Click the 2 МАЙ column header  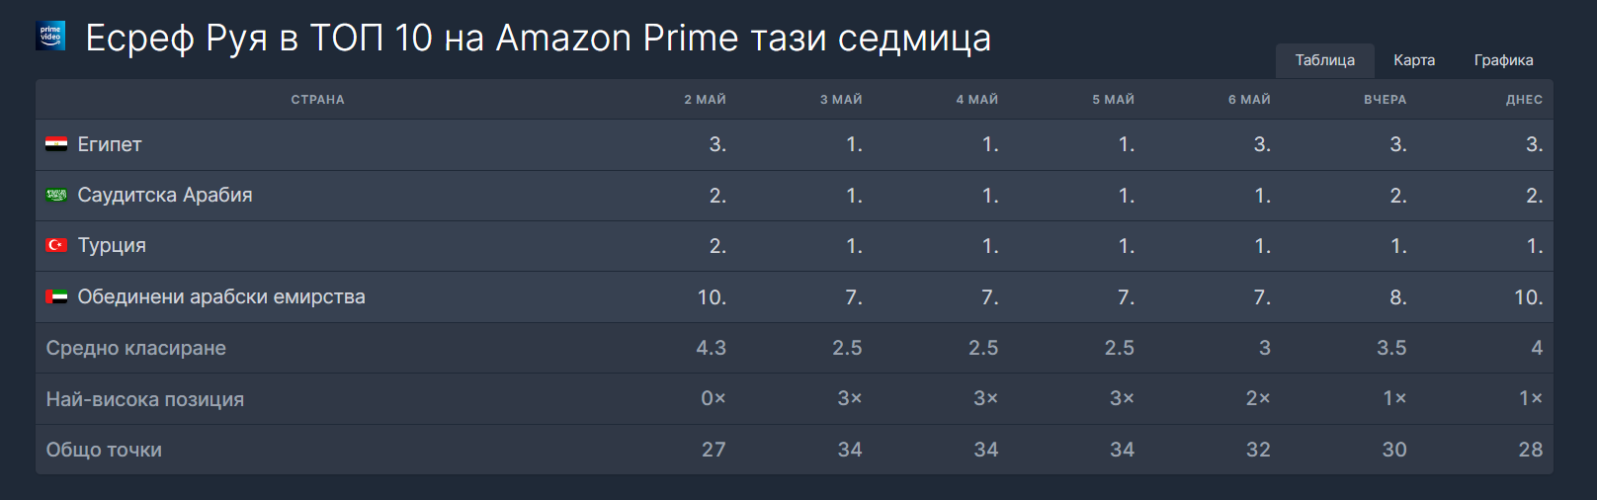705,100
